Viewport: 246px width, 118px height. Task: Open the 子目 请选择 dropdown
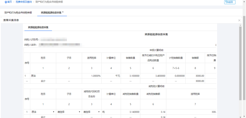pos(69,112)
